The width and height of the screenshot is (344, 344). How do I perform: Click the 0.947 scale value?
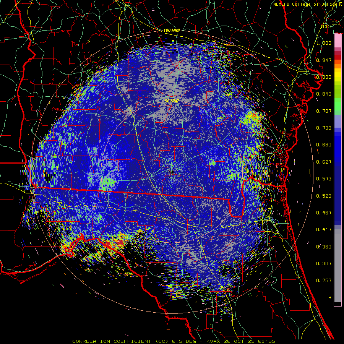coord(324,60)
